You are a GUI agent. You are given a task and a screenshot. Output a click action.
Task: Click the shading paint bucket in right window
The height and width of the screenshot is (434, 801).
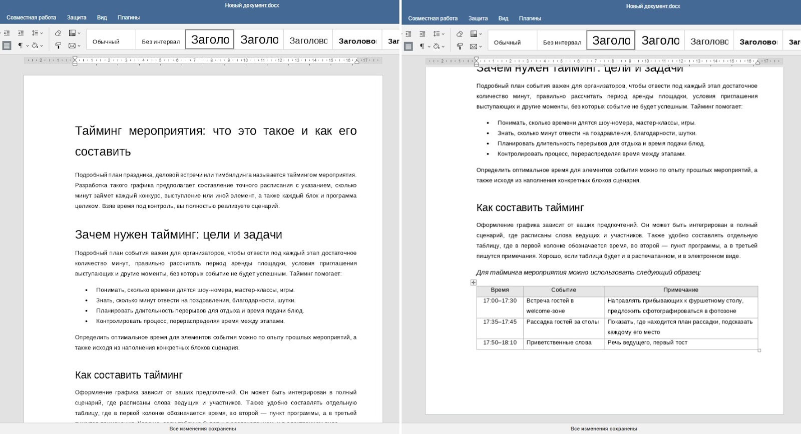437,45
